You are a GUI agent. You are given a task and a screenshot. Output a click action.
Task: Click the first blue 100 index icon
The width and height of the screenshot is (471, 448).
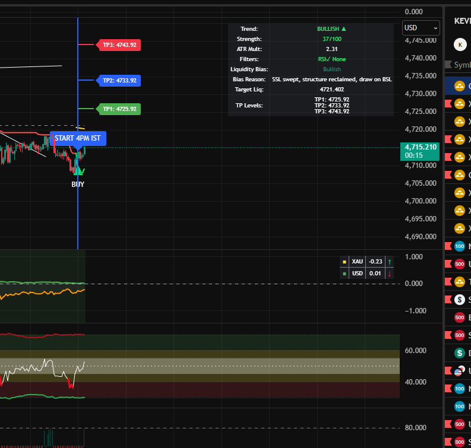(460, 246)
